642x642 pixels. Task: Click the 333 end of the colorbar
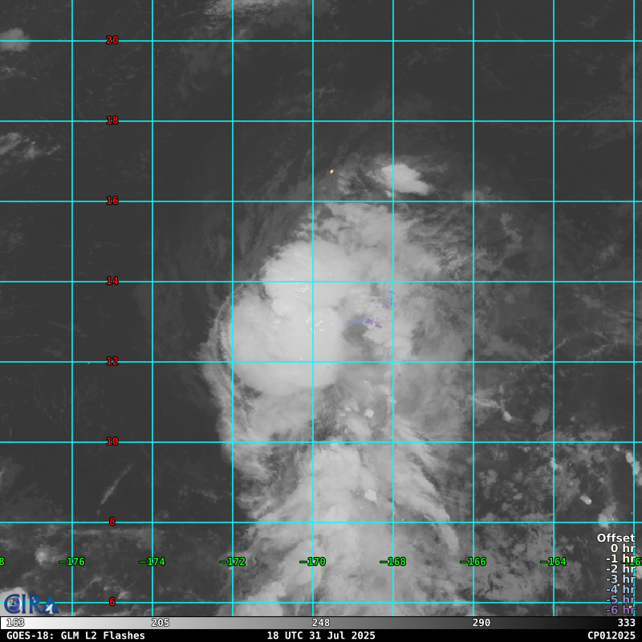click(x=626, y=623)
